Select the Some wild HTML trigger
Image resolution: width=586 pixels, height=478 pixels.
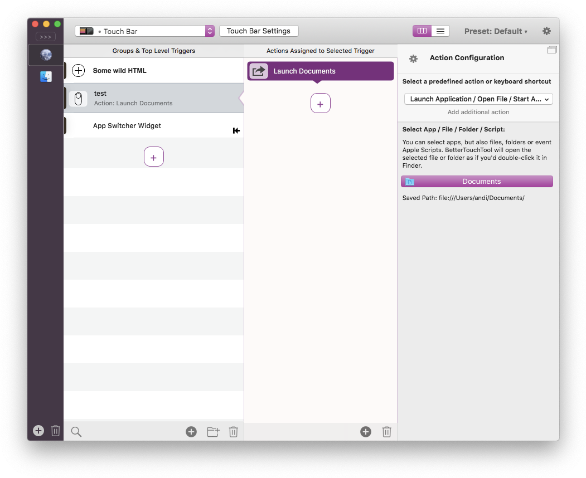click(x=153, y=71)
